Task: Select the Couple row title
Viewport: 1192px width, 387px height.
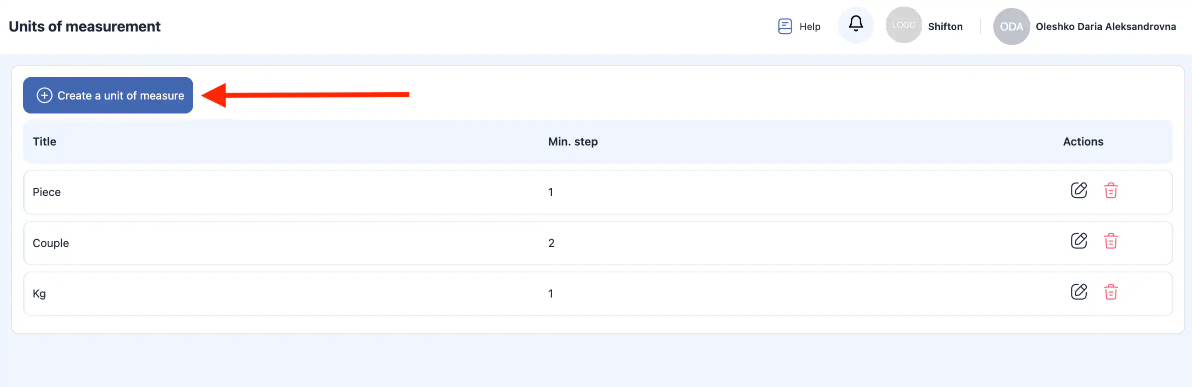Action: click(x=51, y=243)
